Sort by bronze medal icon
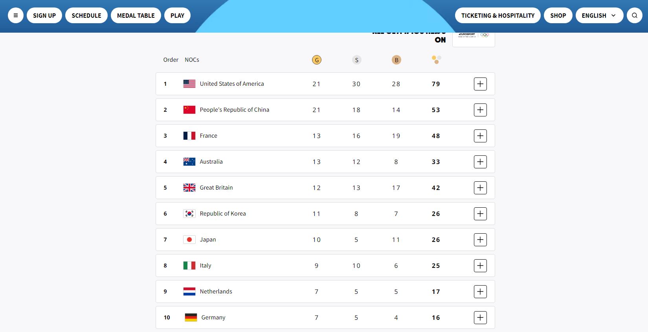 click(396, 60)
